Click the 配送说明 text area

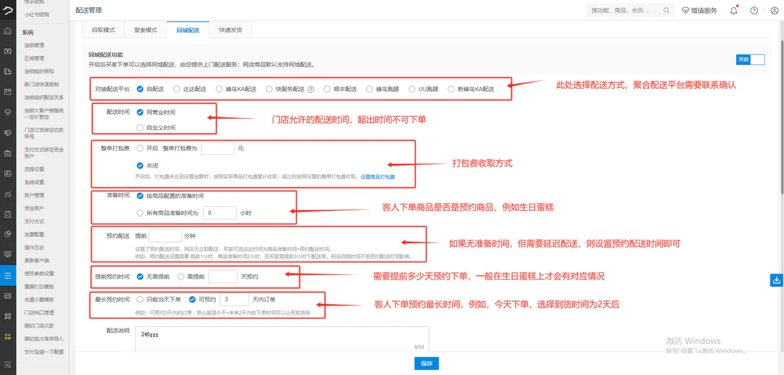coord(282,340)
